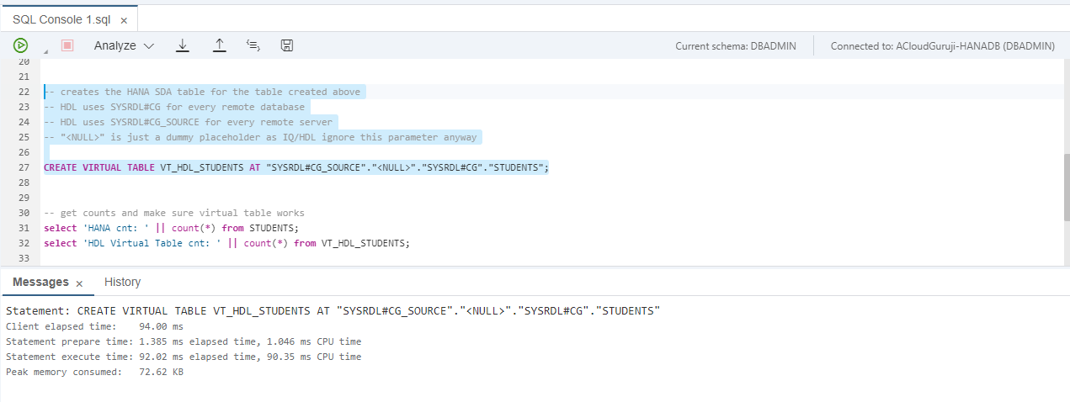Click line number 31 in the gutter
The image size is (1070, 402).
(x=24, y=228)
